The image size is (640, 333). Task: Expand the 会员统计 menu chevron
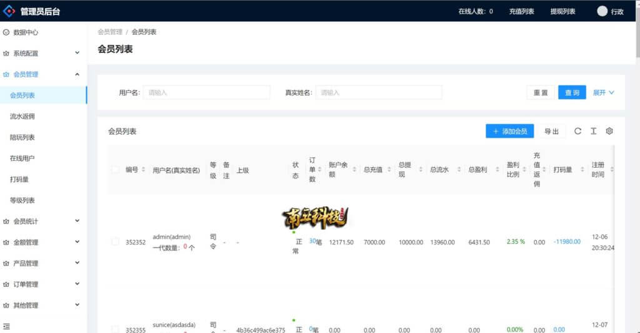coord(77,221)
